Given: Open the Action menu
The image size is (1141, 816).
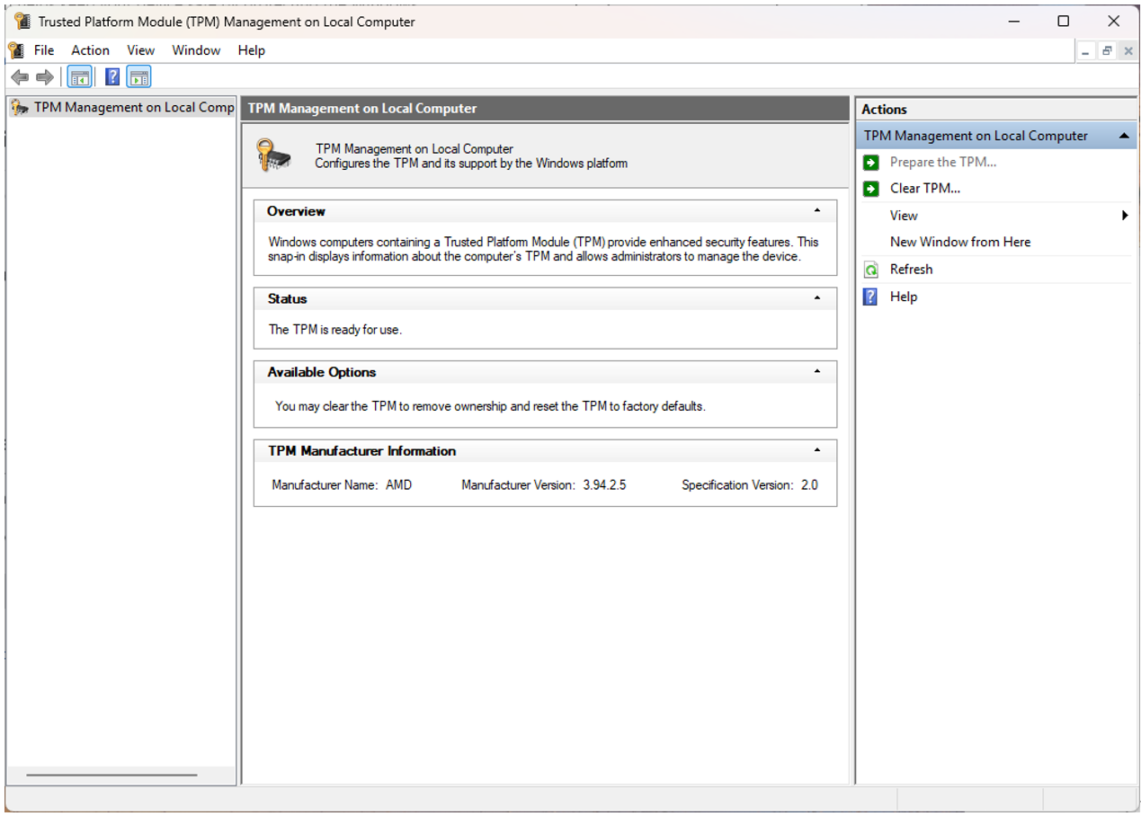Looking at the screenshot, I should (x=90, y=50).
